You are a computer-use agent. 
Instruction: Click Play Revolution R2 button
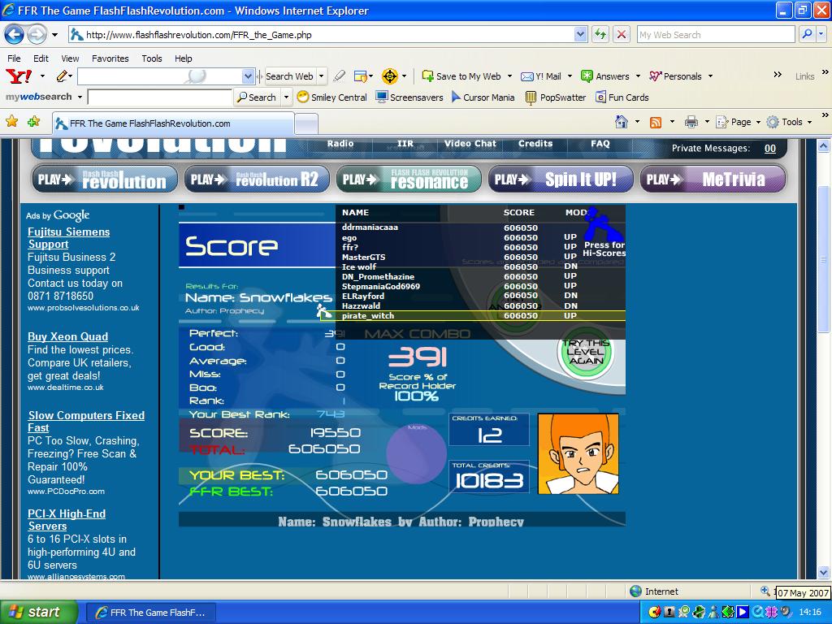pyautogui.click(x=257, y=180)
